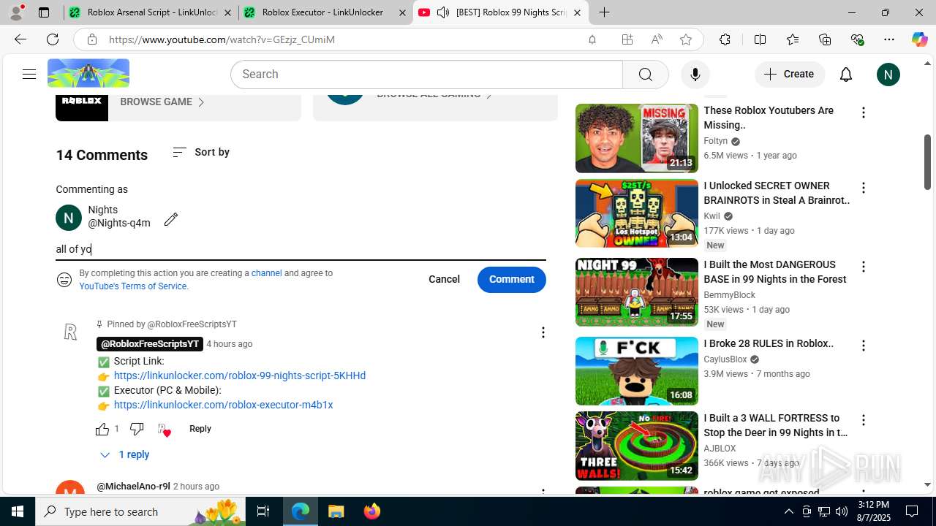The height and width of the screenshot is (526, 936).
Task: Open SECRET OWNER BRAINROTS video thumbnail
Action: [636, 213]
